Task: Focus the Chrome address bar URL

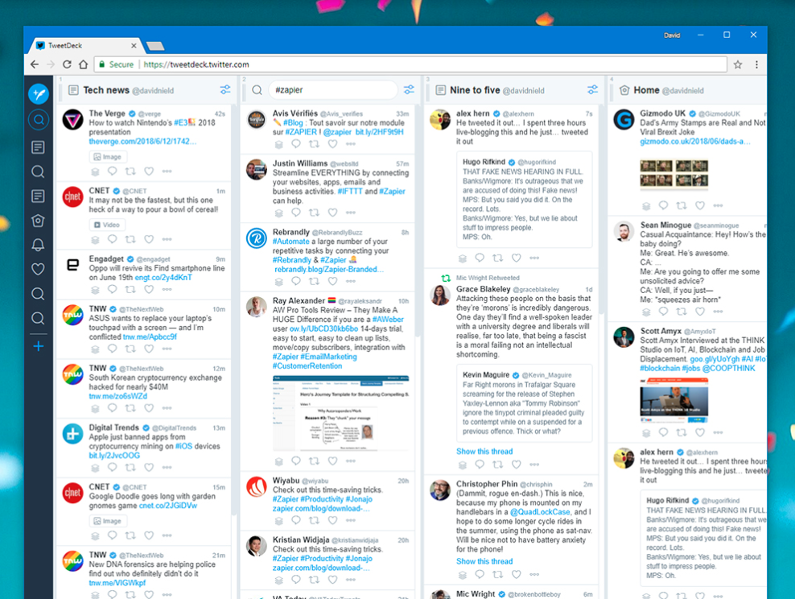Action: click(x=410, y=64)
